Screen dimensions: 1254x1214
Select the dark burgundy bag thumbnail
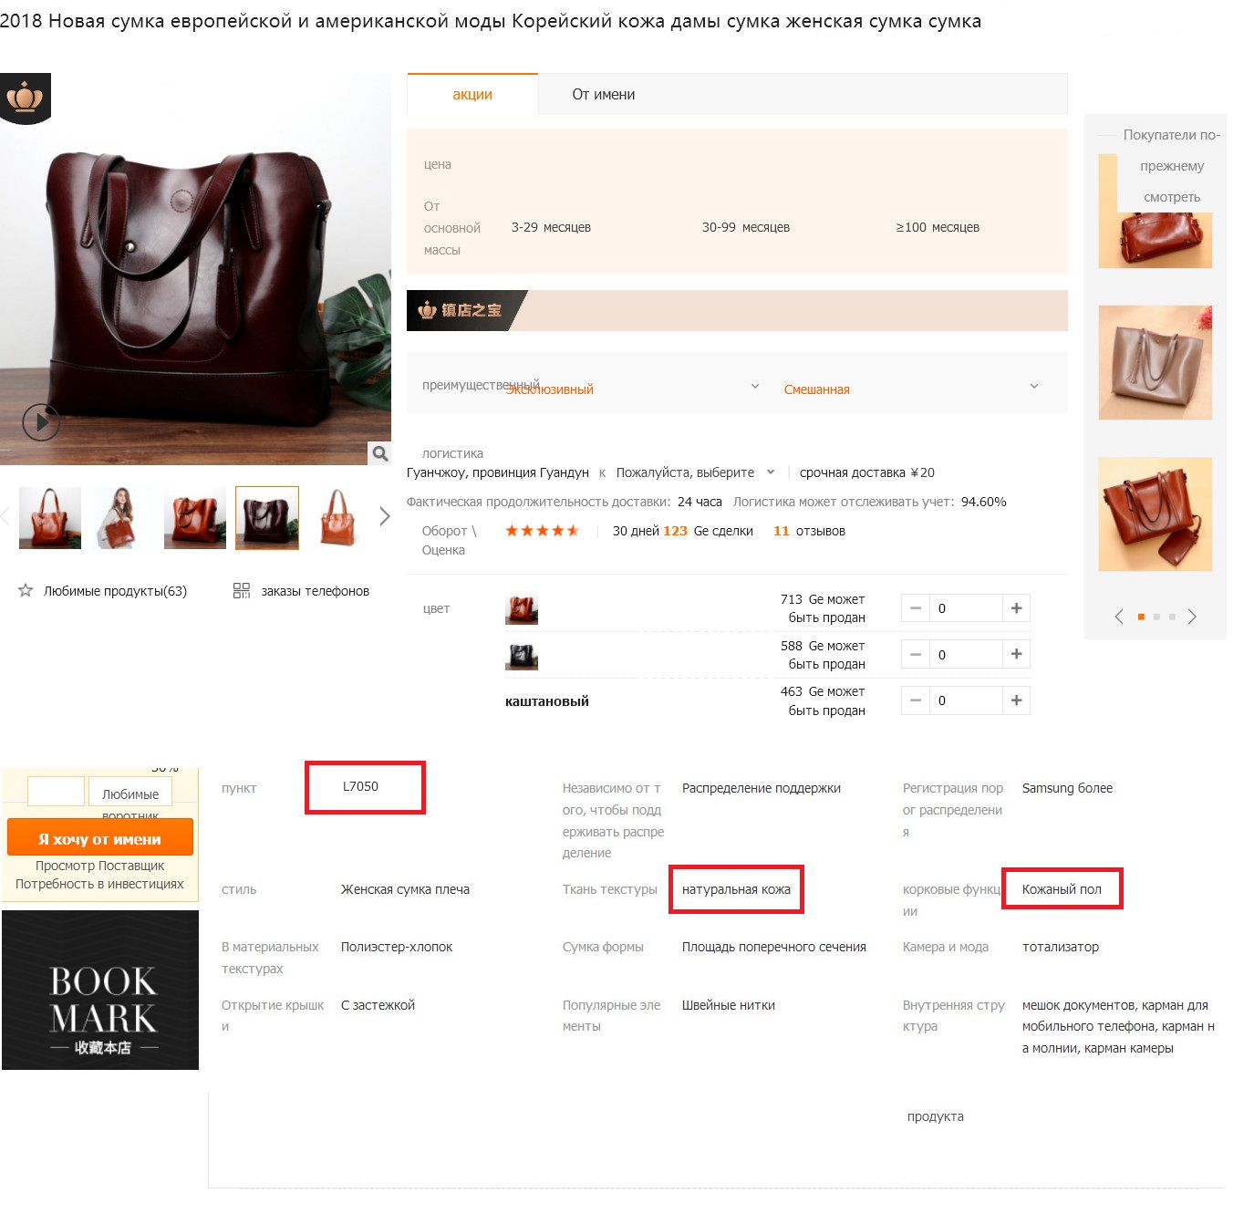point(267,518)
